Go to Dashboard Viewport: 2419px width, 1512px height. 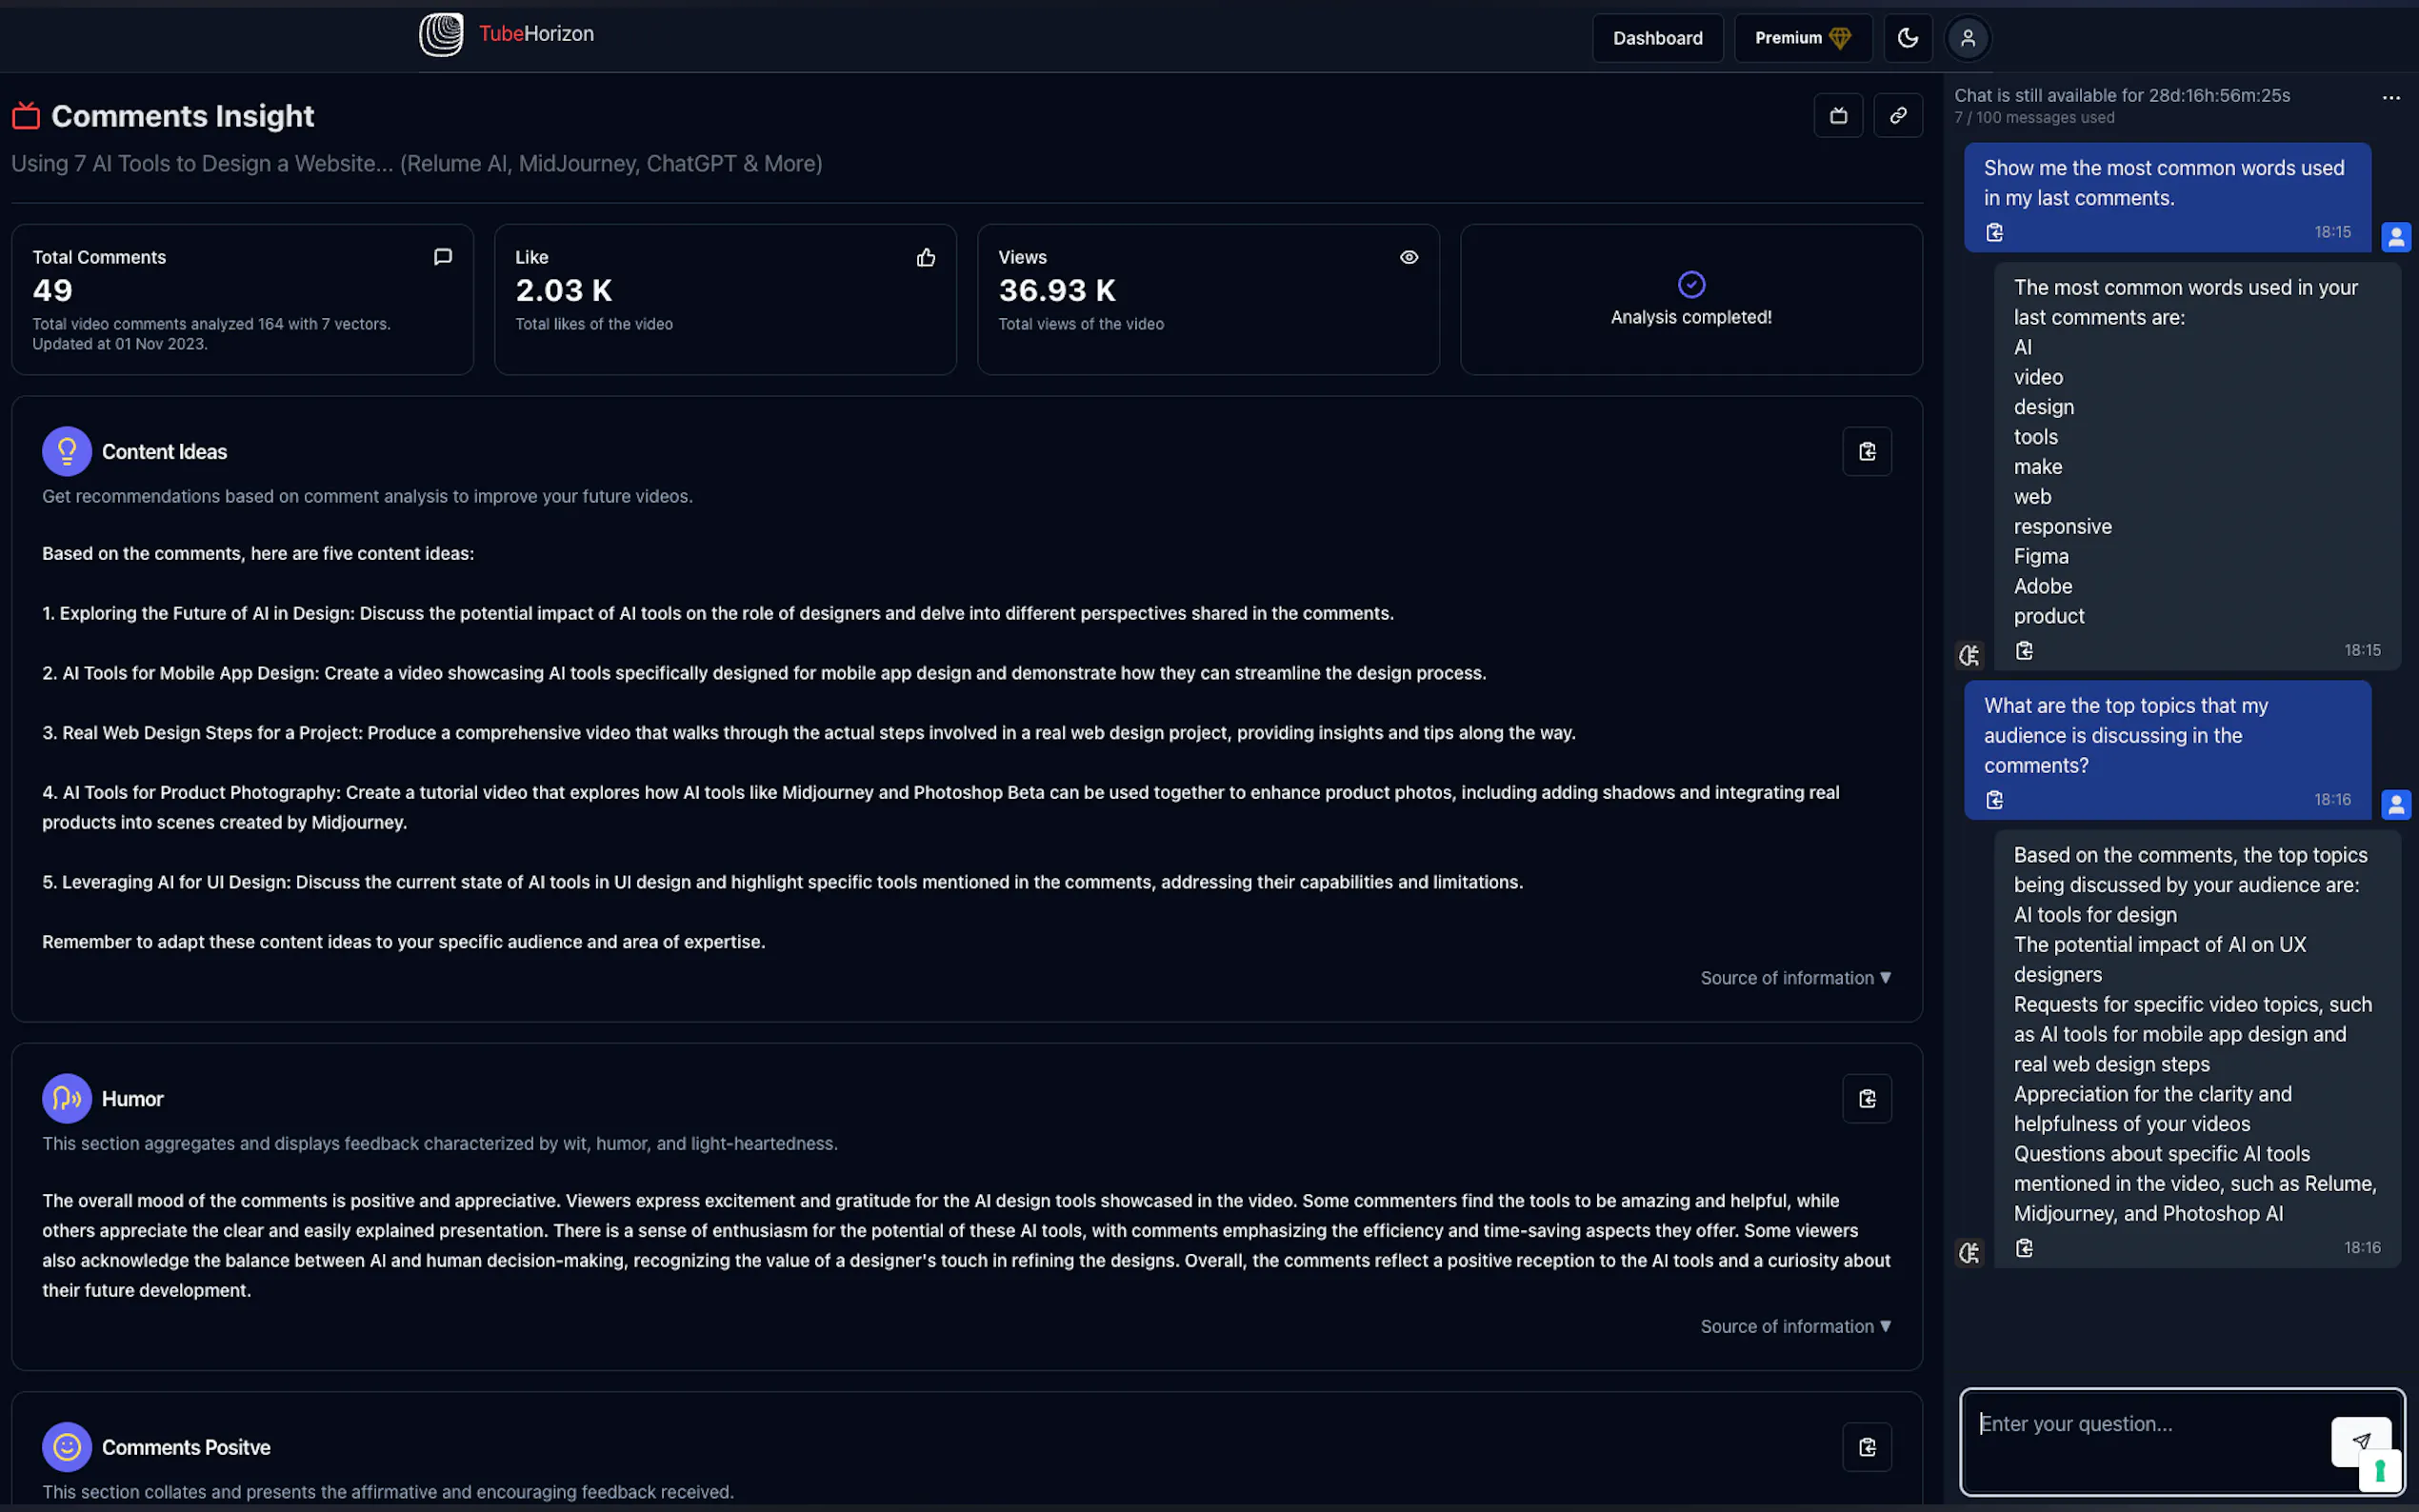pyautogui.click(x=1657, y=38)
